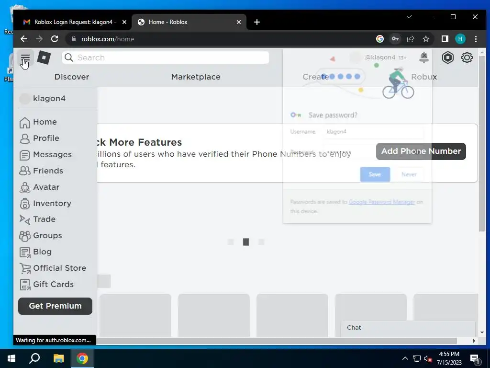Click the vertical page scrollbar
This screenshot has width=490, height=368.
[x=482, y=143]
